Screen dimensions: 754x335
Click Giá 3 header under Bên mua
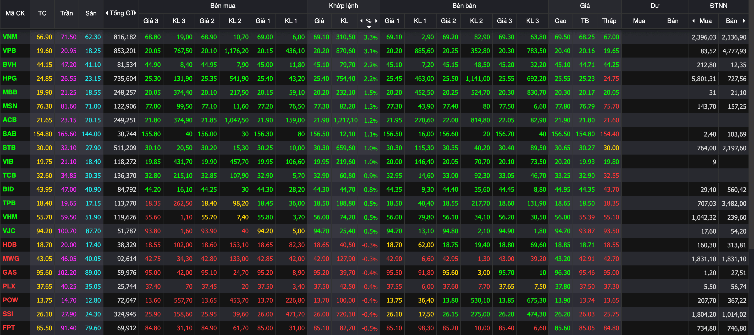tap(151, 21)
